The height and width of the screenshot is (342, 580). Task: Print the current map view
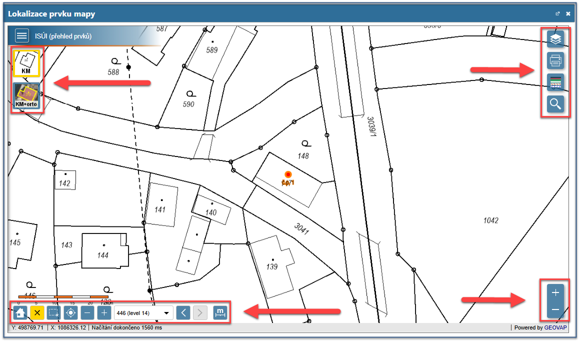[555, 60]
